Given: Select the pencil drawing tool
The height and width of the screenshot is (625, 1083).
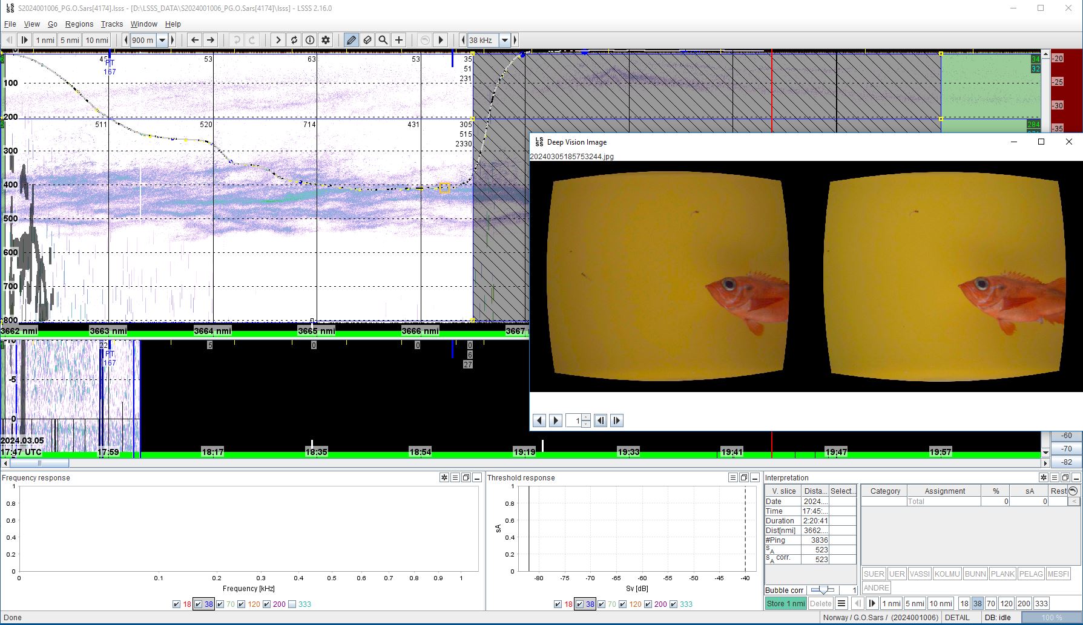Looking at the screenshot, I should click(x=351, y=40).
